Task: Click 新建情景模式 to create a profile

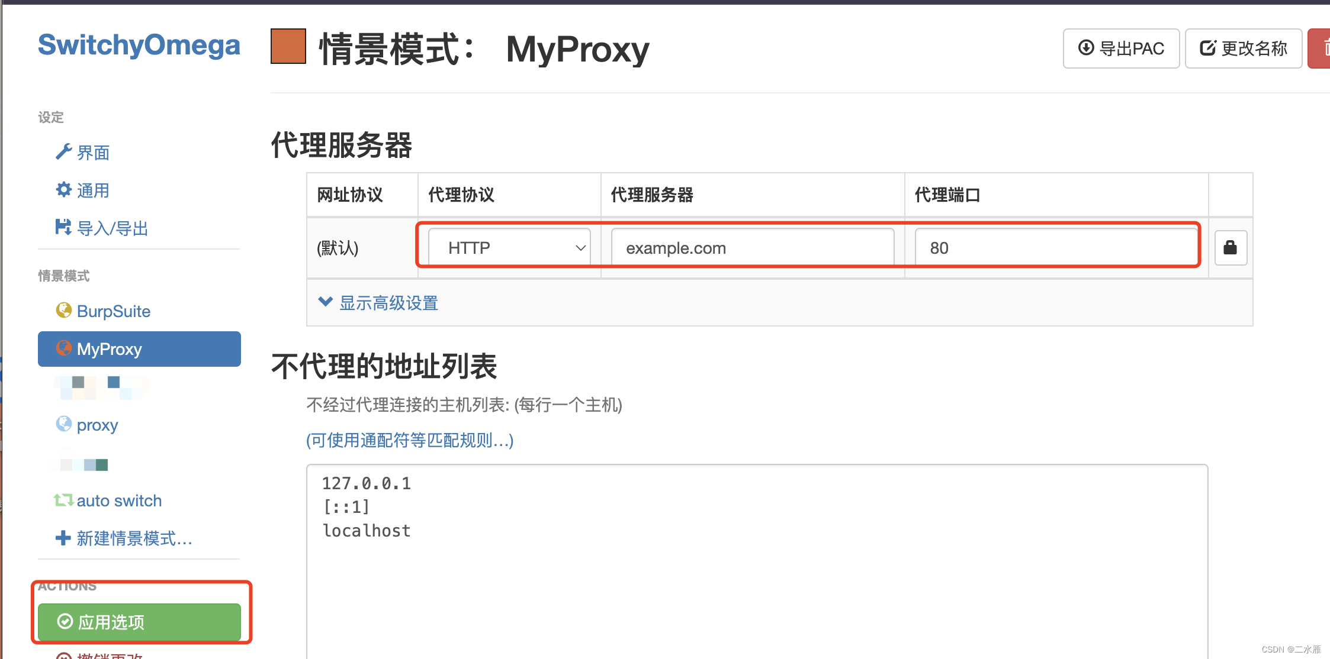Action: 134,538
